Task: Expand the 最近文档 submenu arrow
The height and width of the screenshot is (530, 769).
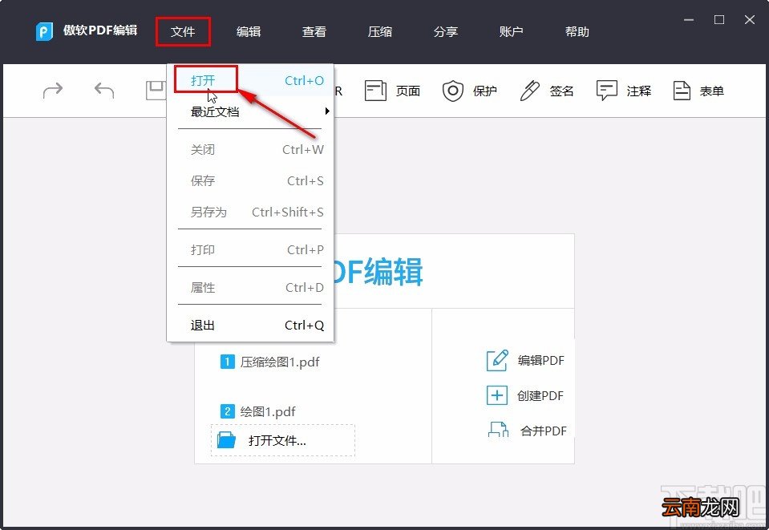Action: click(327, 111)
